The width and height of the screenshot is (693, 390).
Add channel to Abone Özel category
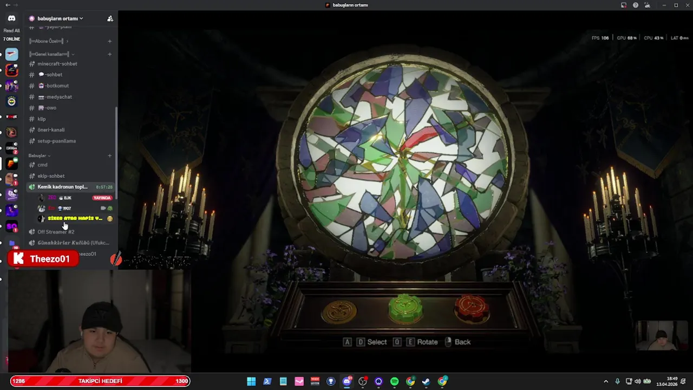pyautogui.click(x=110, y=41)
